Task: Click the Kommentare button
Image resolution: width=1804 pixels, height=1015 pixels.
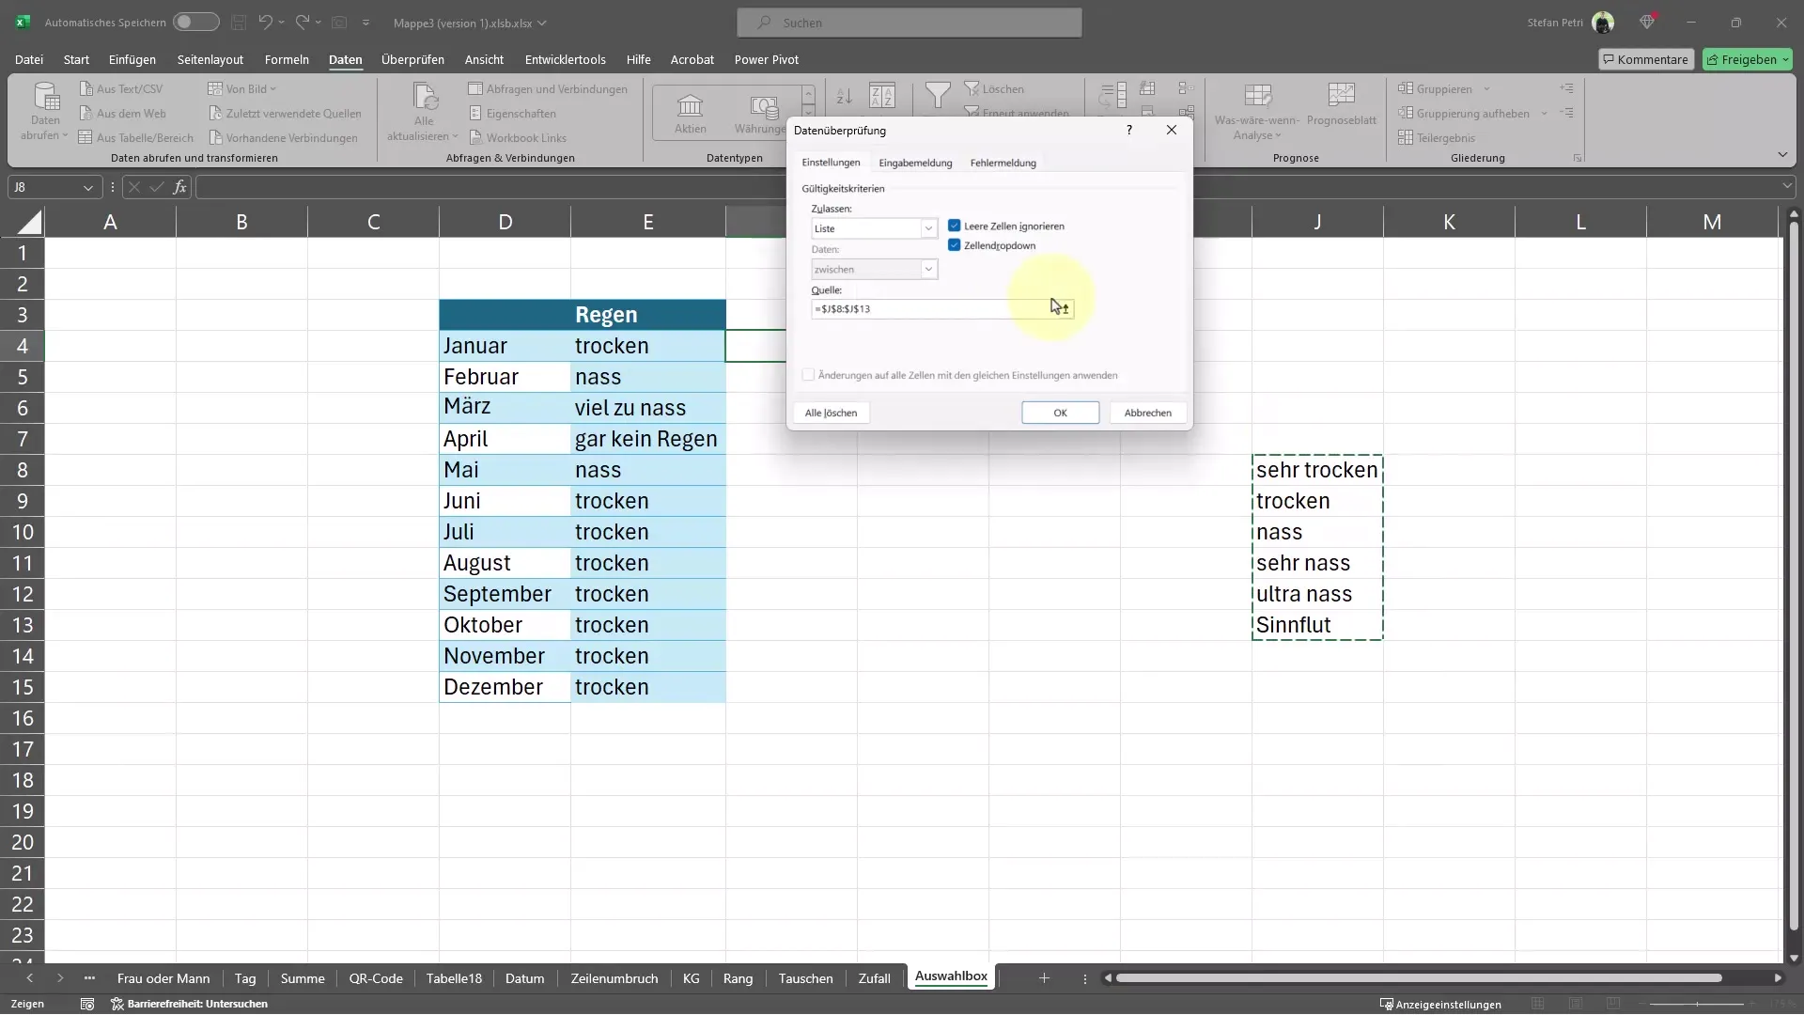Action: coord(1645,59)
